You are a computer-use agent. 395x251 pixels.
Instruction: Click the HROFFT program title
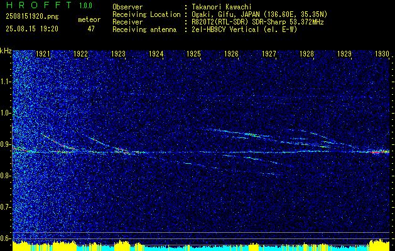38,5
